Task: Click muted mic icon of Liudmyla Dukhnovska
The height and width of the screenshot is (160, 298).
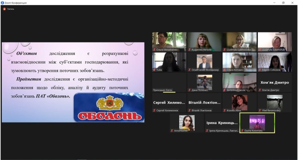Action: point(225,49)
